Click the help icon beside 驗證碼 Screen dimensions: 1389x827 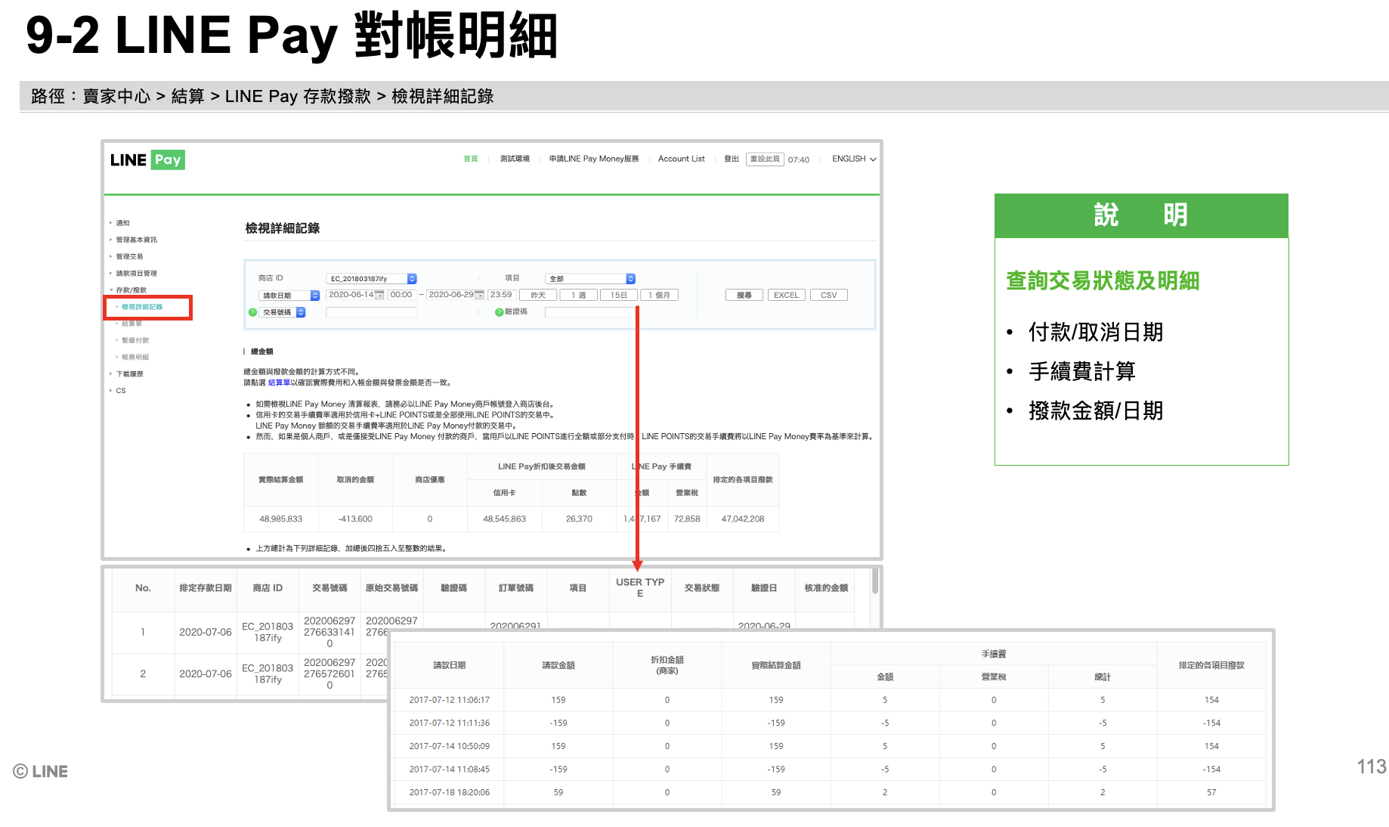499,312
